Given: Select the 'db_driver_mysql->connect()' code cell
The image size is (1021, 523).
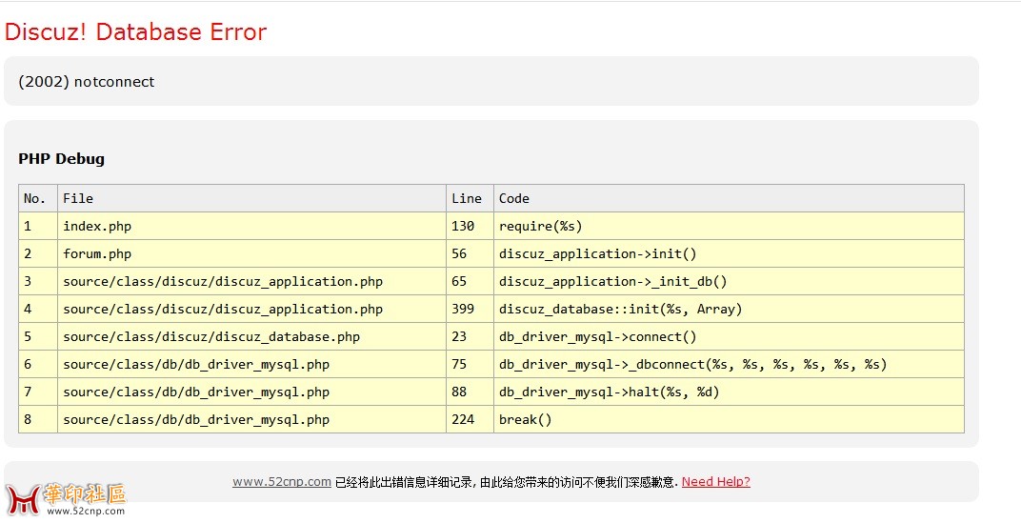Looking at the screenshot, I should click(729, 336).
